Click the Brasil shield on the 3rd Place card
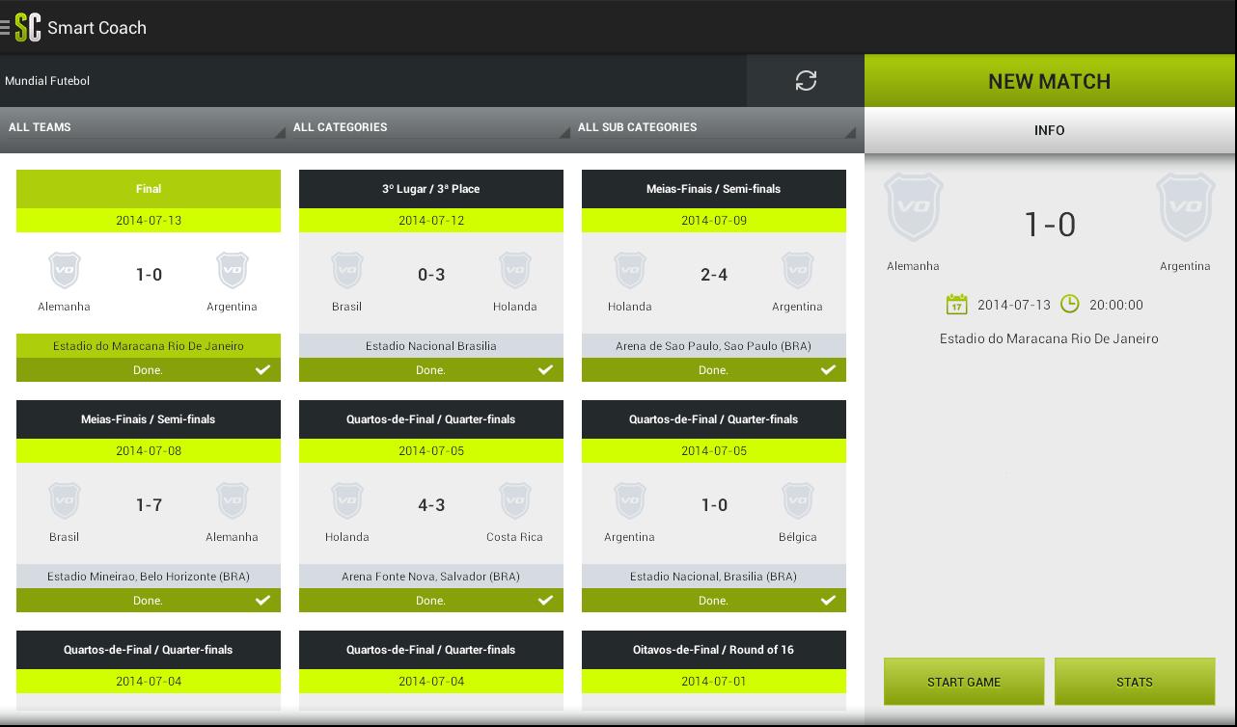 [x=347, y=270]
